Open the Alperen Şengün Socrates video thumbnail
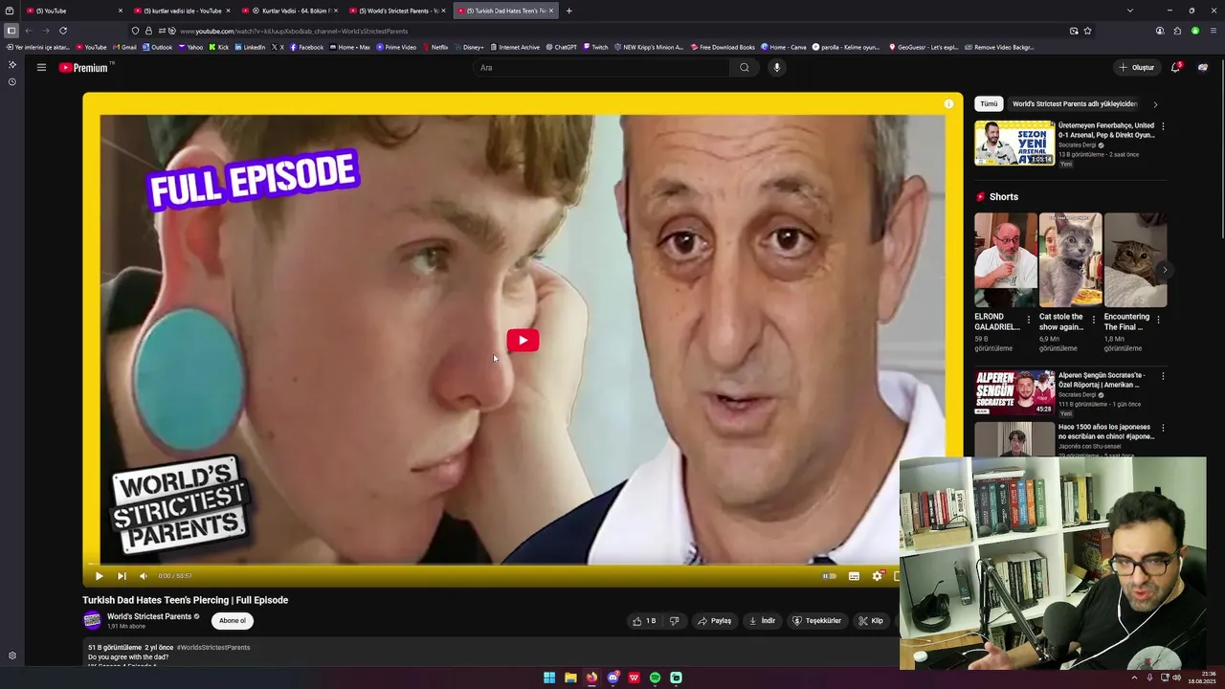This screenshot has width=1225, height=689. [1014, 392]
